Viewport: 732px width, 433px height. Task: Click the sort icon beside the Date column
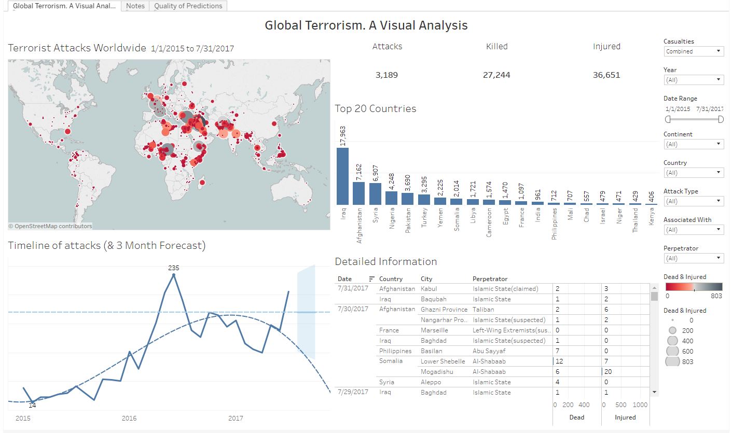click(371, 278)
